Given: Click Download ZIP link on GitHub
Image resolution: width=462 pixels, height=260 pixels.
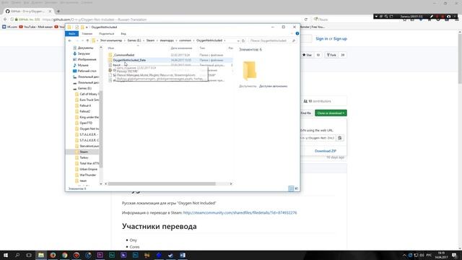Looking at the screenshot, I should [326, 151].
